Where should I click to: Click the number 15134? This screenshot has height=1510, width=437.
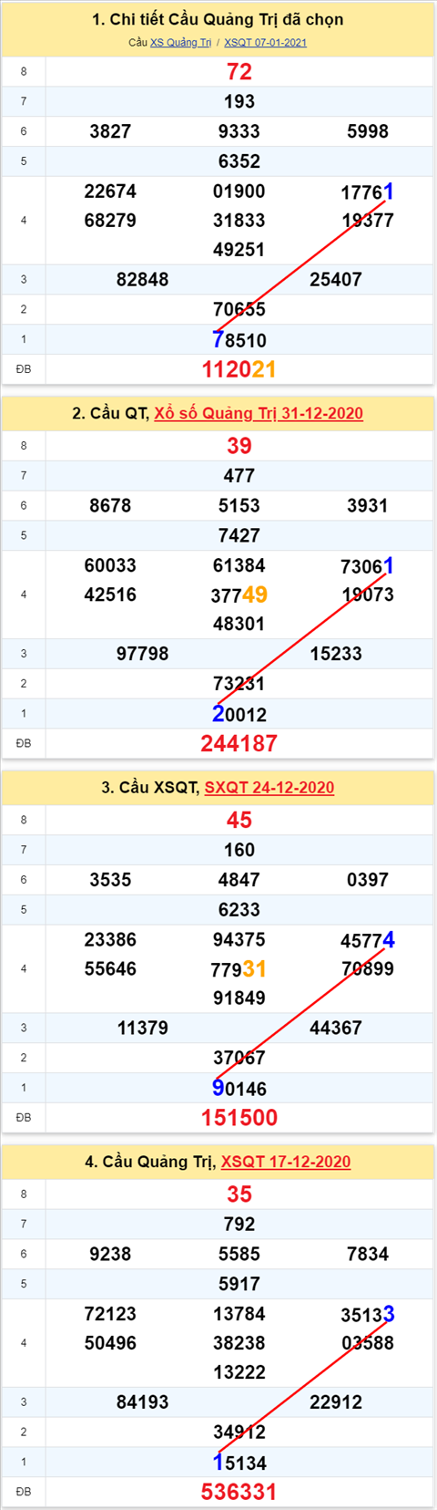[x=239, y=1463]
